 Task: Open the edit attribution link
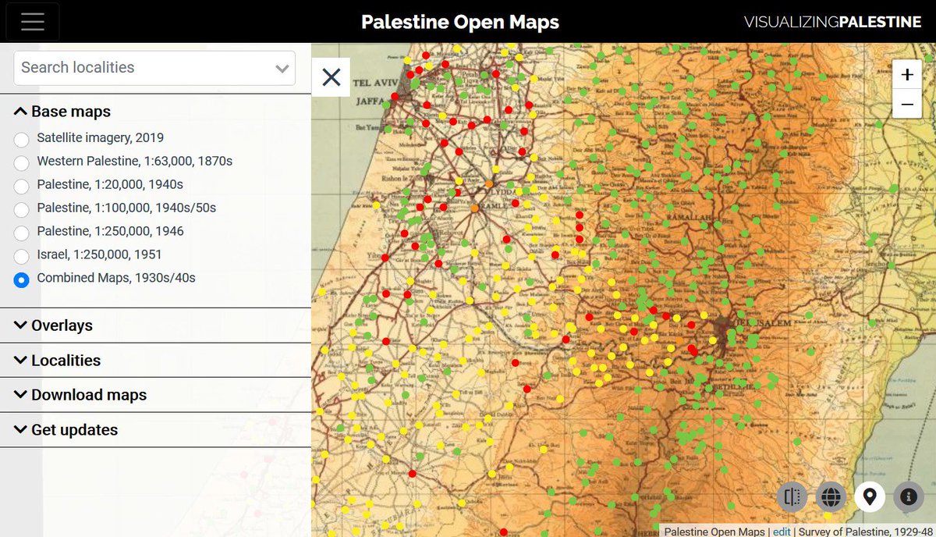(782, 531)
